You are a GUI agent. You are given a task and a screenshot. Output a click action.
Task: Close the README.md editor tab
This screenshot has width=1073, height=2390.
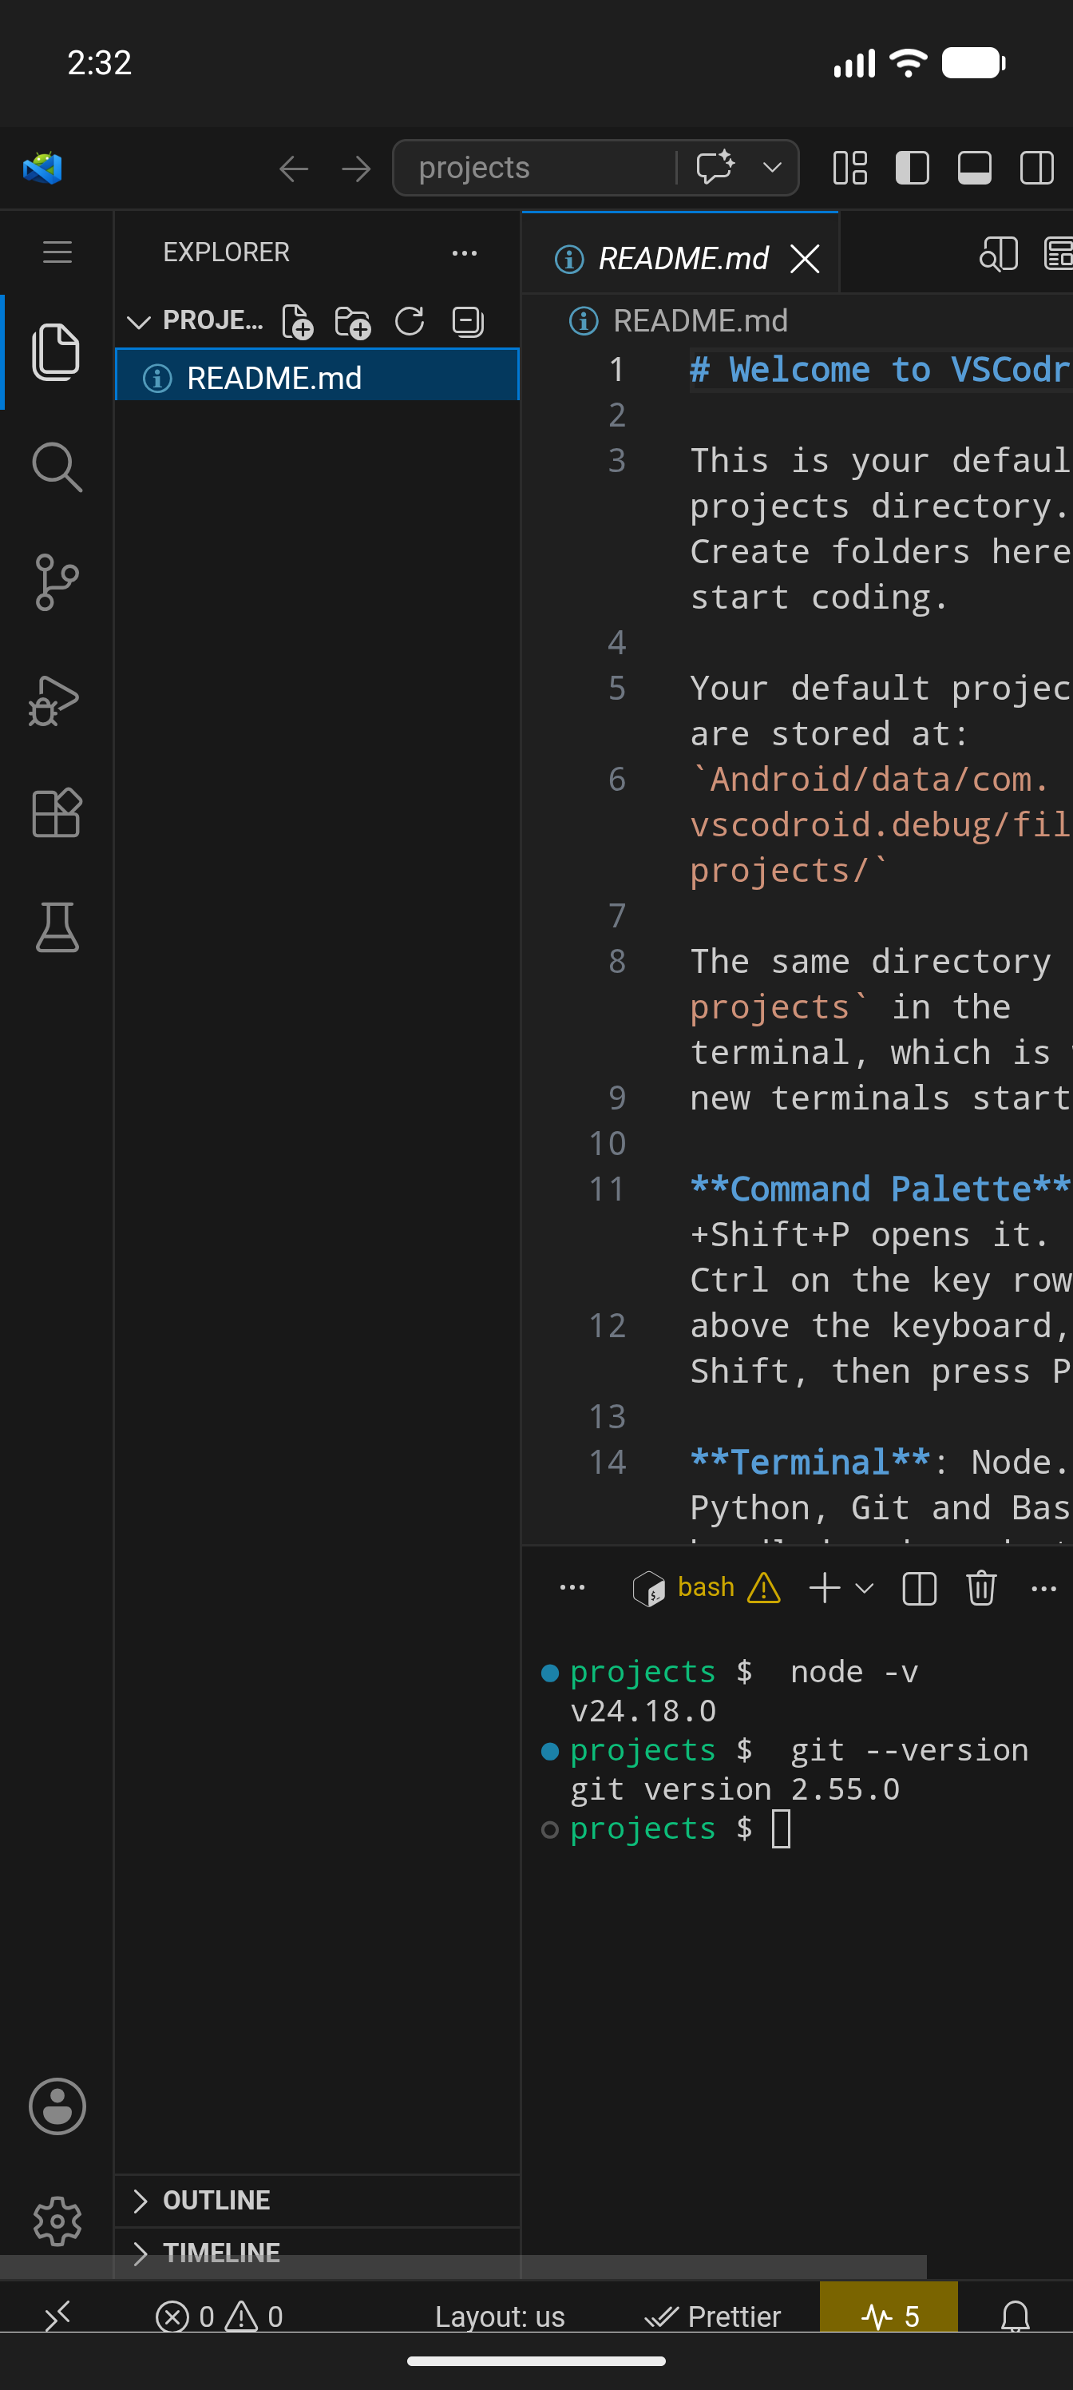click(805, 259)
